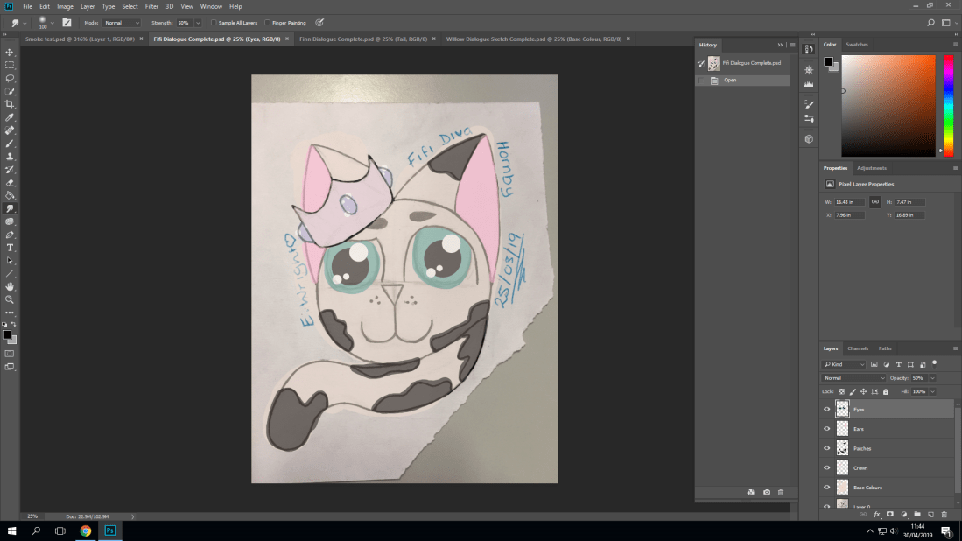
Task: Add layer style with fx icon
Action: pyautogui.click(x=876, y=515)
